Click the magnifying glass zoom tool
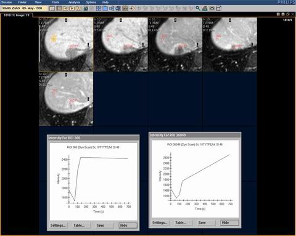 (x=198, y=9)
